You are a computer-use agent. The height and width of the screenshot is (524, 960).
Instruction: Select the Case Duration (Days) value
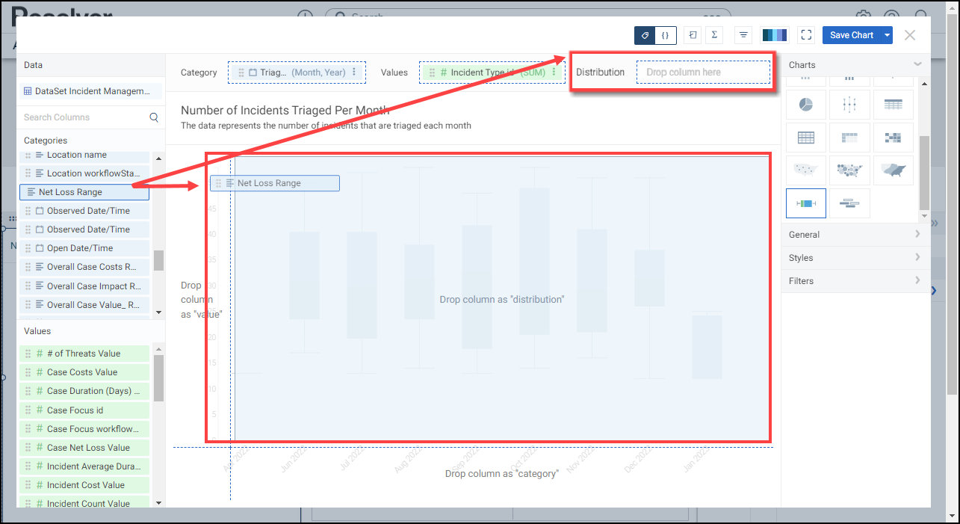point(84,391)
